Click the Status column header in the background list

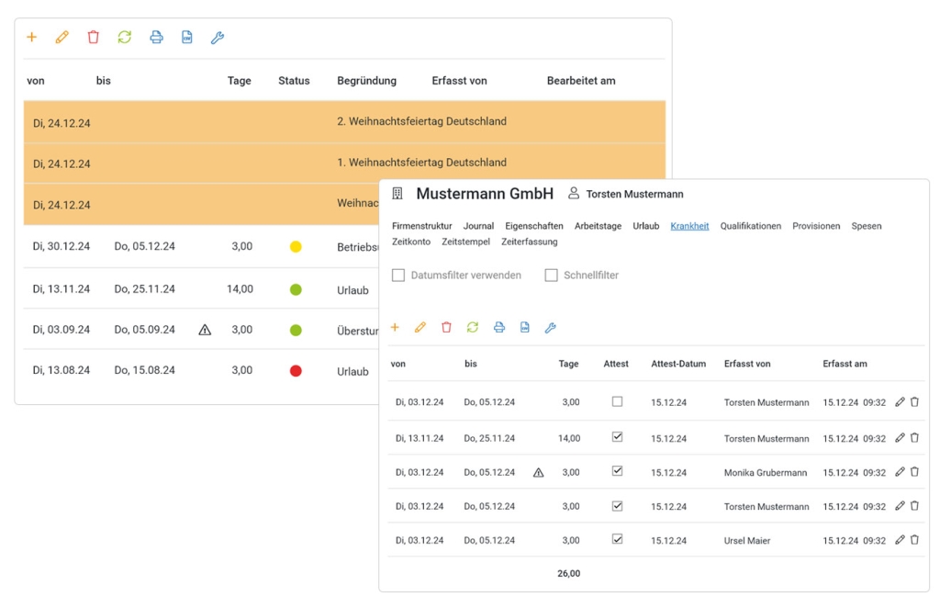point(294,80)
